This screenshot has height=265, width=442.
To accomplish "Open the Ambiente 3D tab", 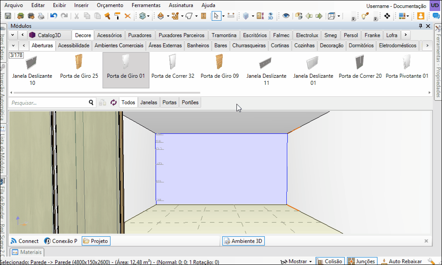I will 244,241.
